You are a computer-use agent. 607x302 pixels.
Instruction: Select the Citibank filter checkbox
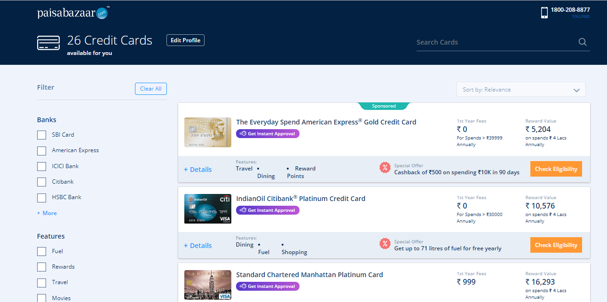42,182
